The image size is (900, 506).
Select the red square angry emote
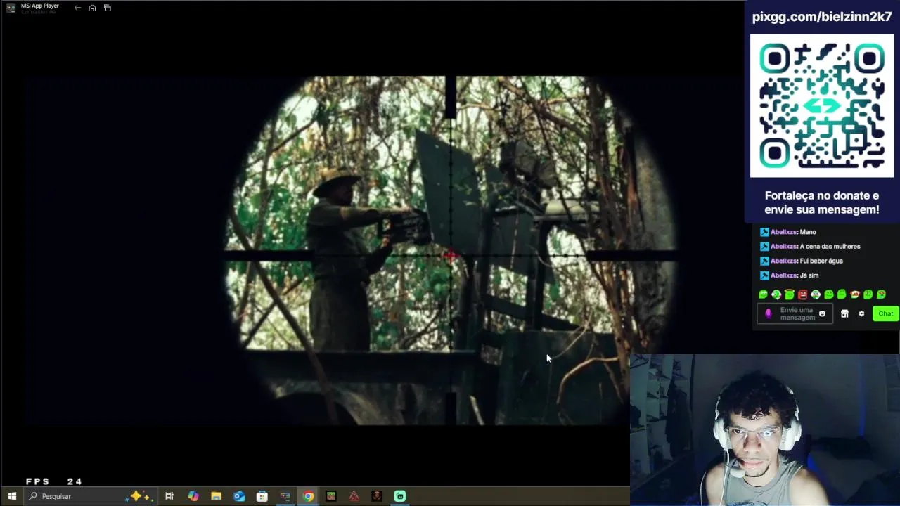point(802,294)
